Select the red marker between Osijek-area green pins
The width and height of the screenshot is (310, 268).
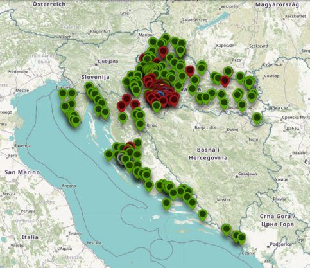[x=225, y=81]
